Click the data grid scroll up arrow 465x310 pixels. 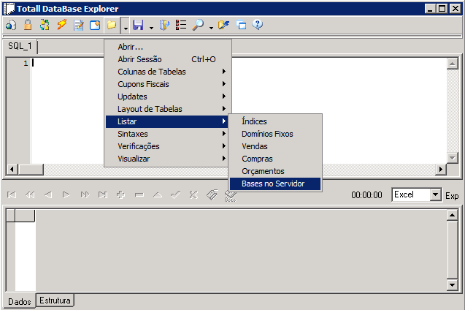click(x=453, y=215)
